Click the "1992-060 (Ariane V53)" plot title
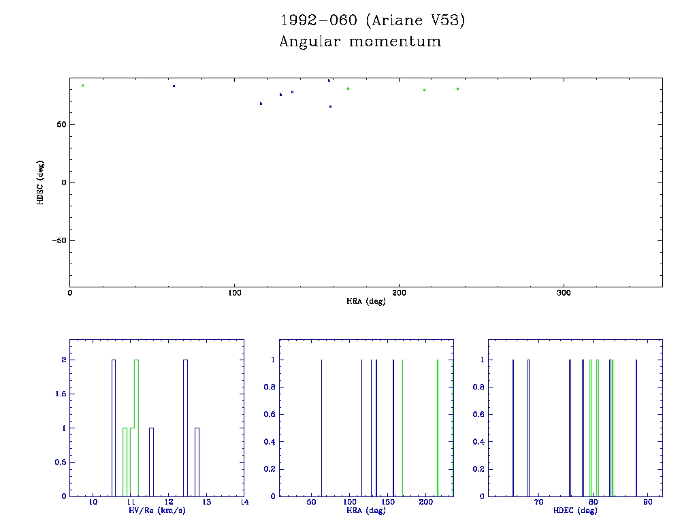This screenshot has height=523, width=697. [372, 21]
